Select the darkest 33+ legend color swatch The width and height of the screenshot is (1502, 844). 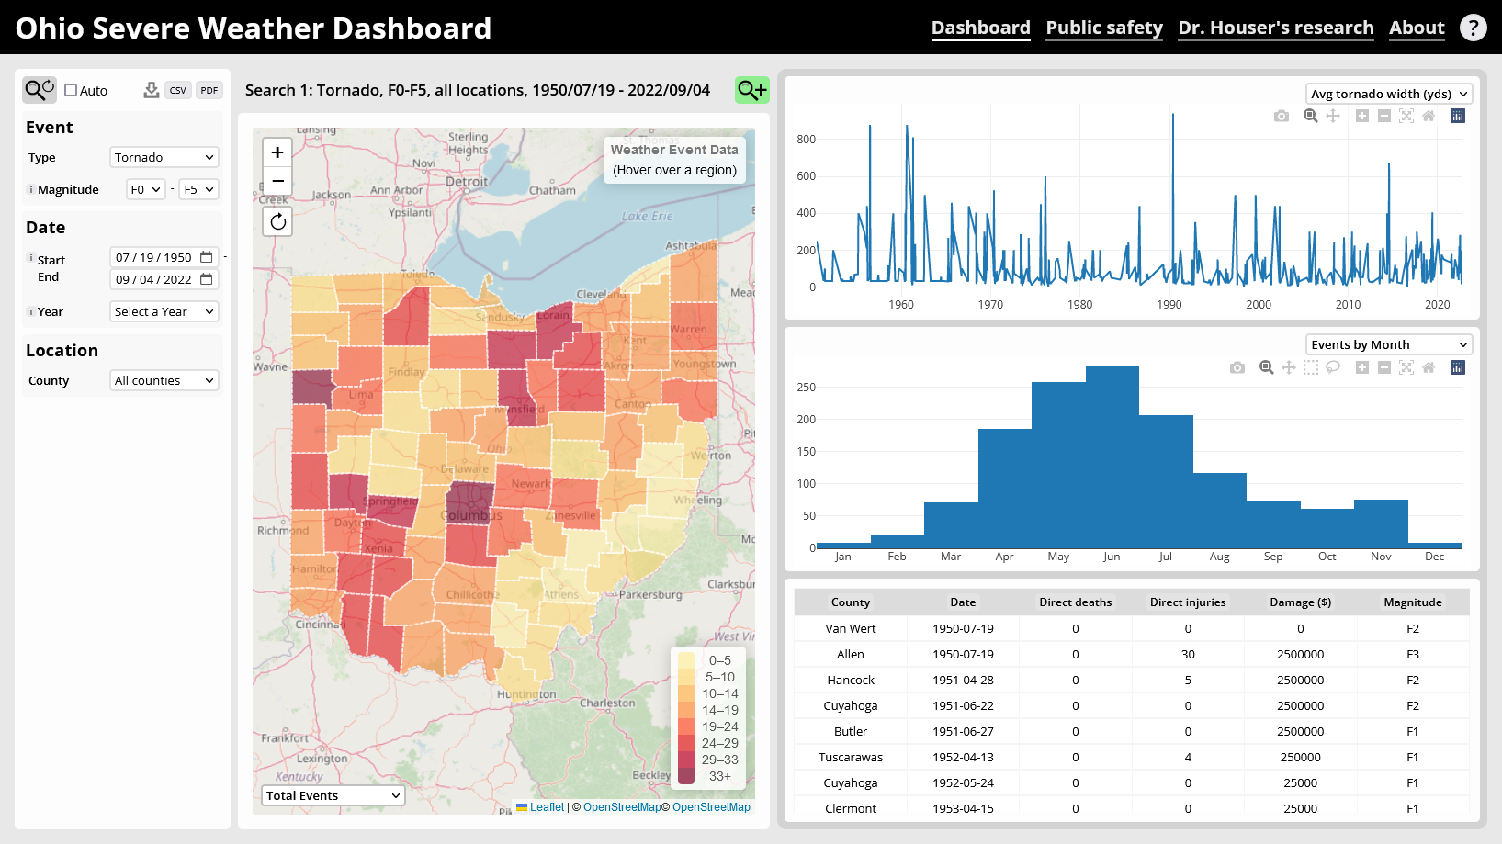click(684, 776)
